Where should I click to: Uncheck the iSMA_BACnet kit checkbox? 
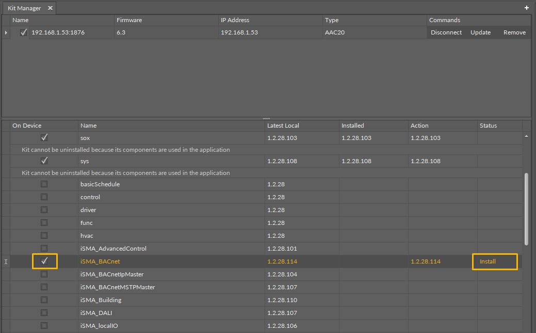coord(44,261)
